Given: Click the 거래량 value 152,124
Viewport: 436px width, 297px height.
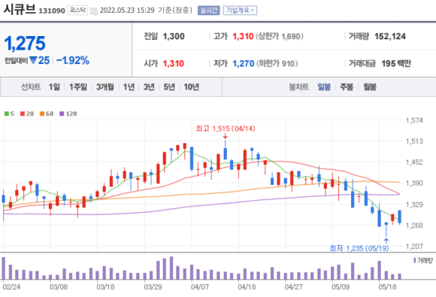Looking at the screenshot, I should coord(390,36).
